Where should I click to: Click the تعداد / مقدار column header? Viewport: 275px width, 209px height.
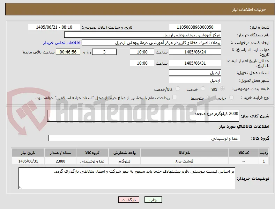pos(60,153)
